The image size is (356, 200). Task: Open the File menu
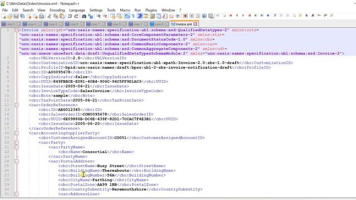click(x=5, y=10)
